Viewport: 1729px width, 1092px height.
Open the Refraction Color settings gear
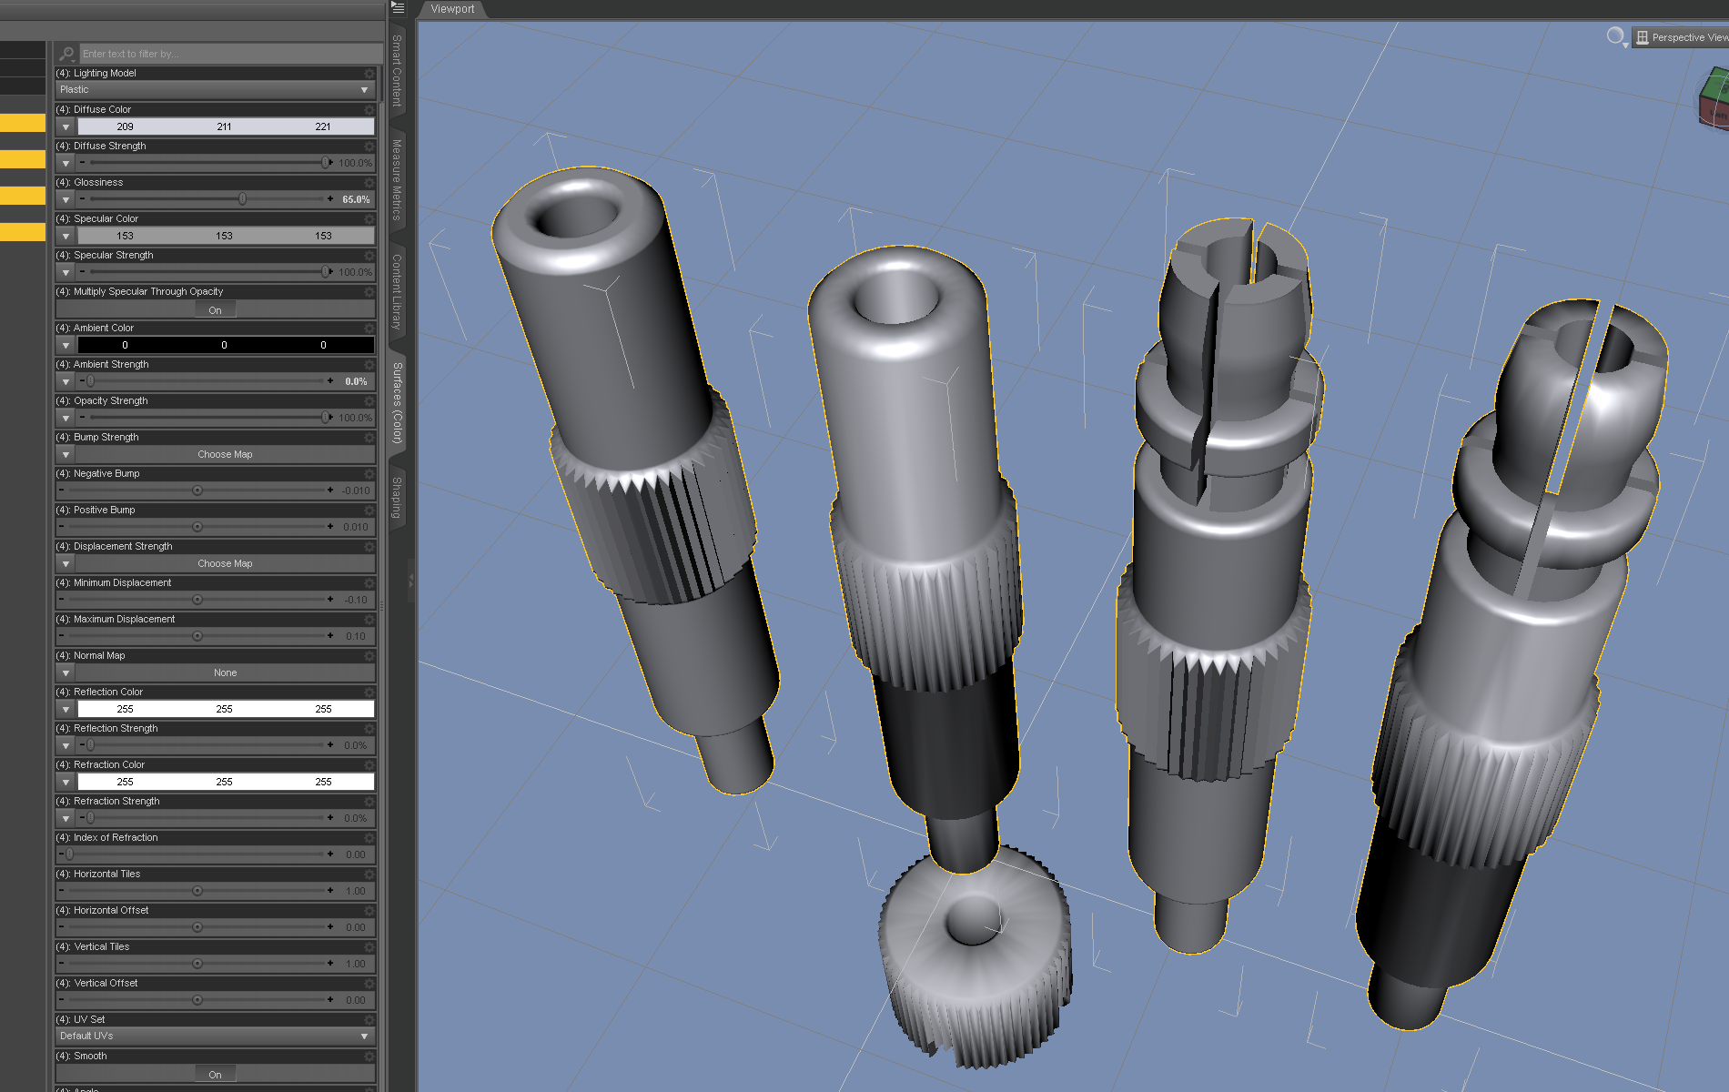[369, 764]
